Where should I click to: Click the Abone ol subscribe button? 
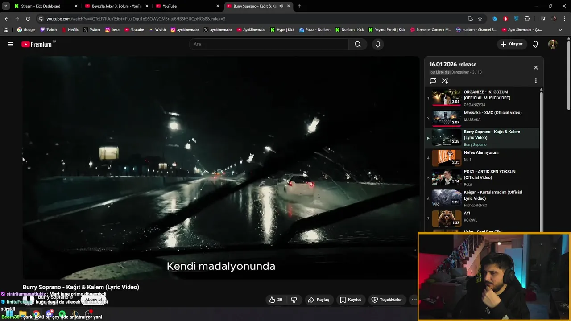(x=94, y=300)
